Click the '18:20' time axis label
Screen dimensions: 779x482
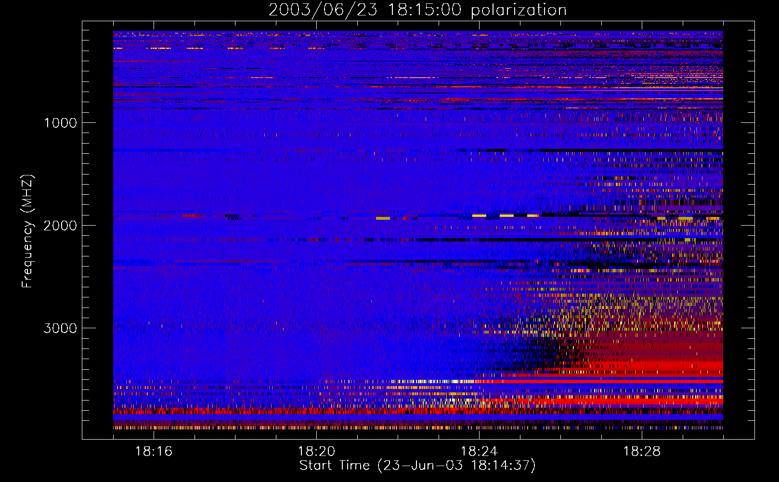coord(316,451)
